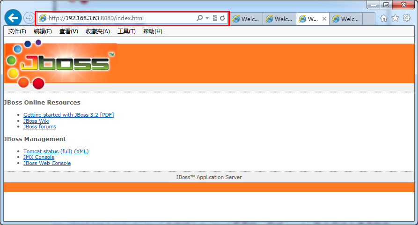Close the browser window

tap(403, 5)
